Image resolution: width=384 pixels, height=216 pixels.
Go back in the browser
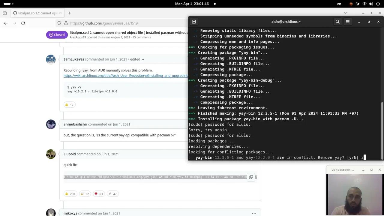(6, 23)
